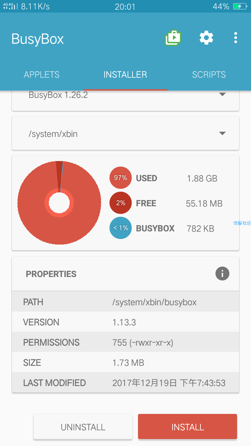Click the 1.88 GB used value
This screenshot has width=251, height=446.
tap(202, 178)
